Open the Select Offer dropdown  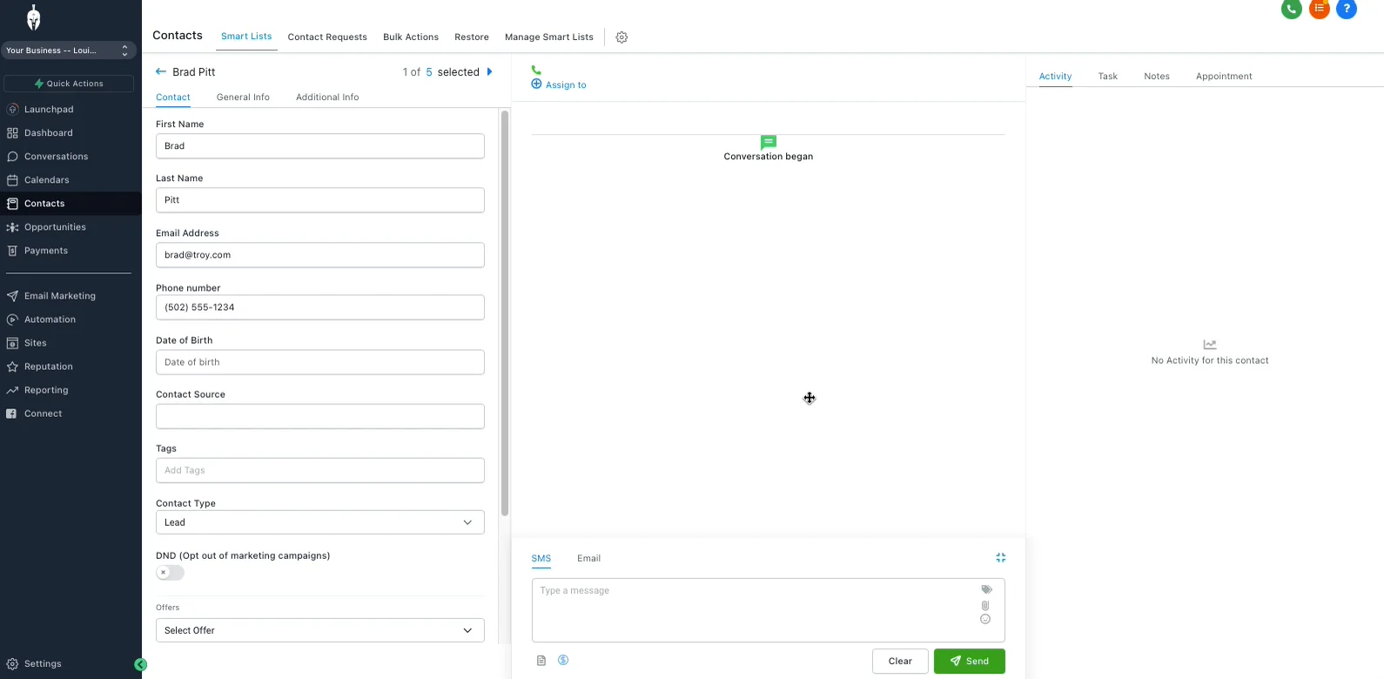coord(320,630)
